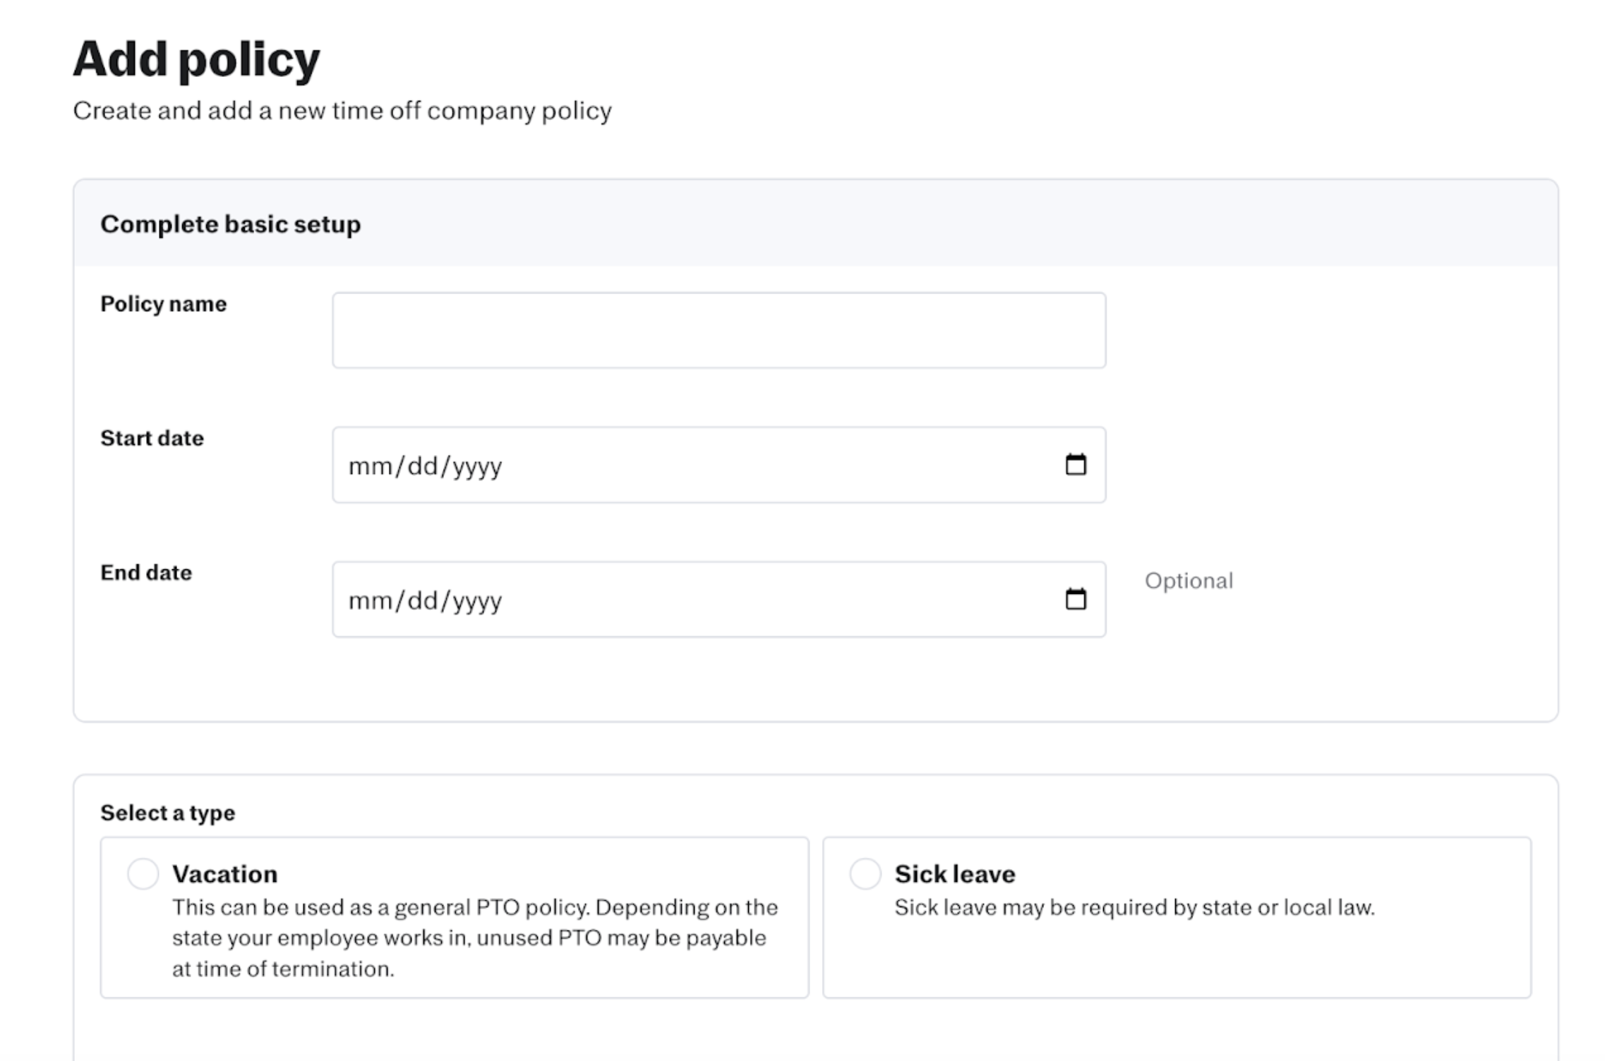Image resolution: width=1605 pixels, height=1061 pixels.
Task: Click the month segment of End date
Action: point(370,601)
